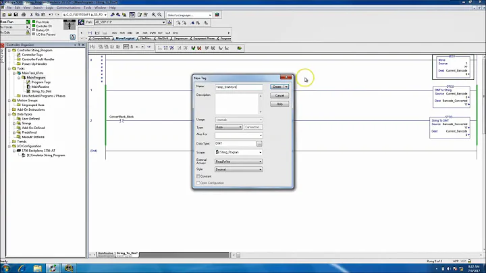Click the Undo arrow icon
486x273 pixels.
(x=51, y=15)
